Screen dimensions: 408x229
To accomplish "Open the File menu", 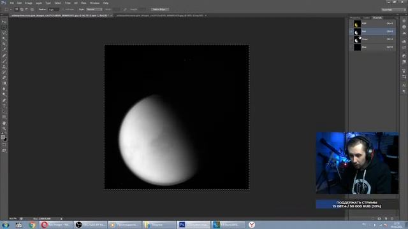I will [x=11, y=3].
